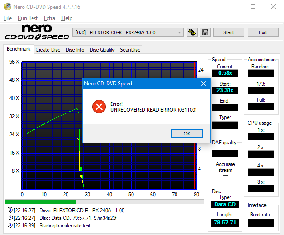Click the log line Starting transfer rate test
Screen dimensions: 284x235
[65, 226]
